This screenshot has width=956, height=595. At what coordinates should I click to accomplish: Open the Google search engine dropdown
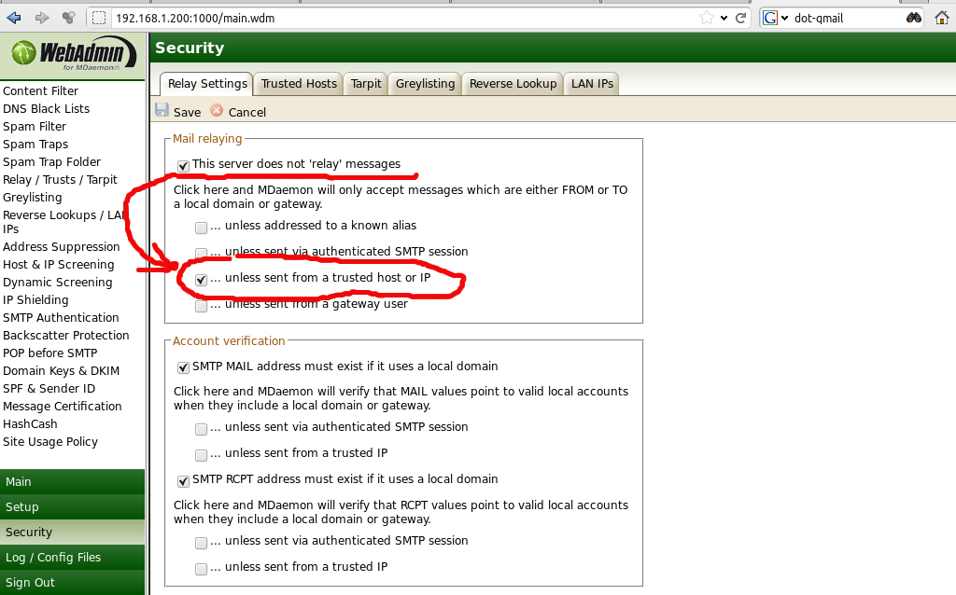775,18
